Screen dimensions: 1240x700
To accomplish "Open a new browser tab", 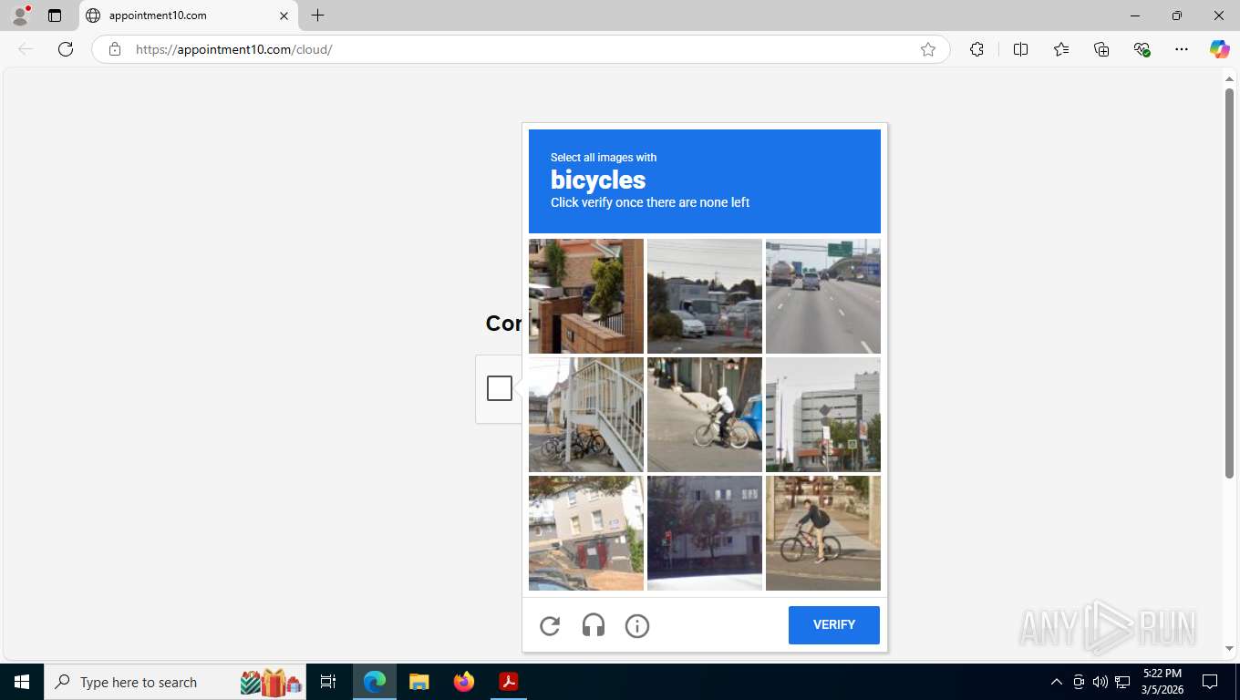I will click(x=317, y=15).
